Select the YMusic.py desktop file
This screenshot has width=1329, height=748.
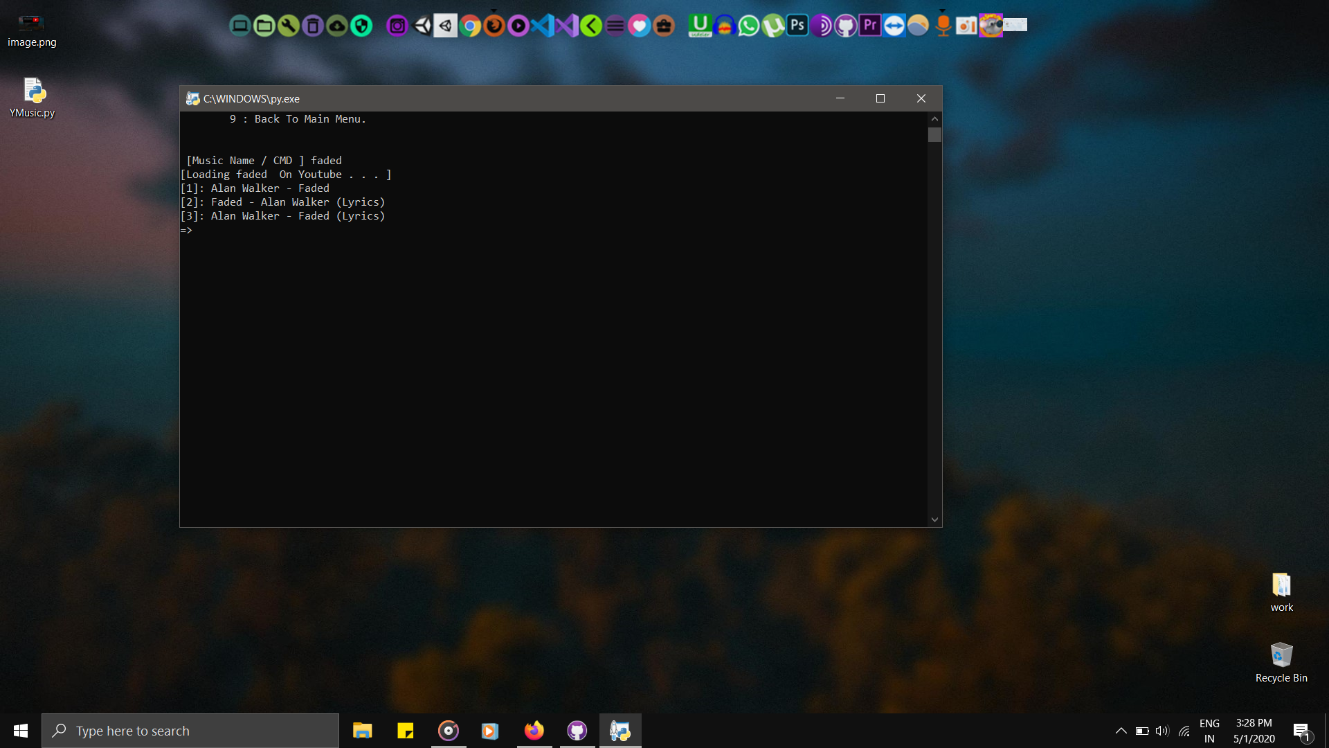[33, 98]
